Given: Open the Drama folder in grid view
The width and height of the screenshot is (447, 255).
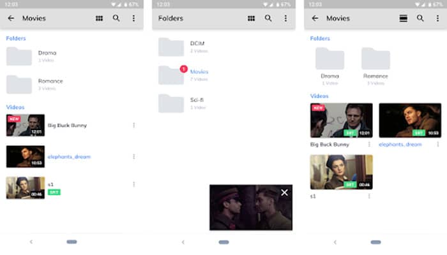Looking at the screenshot, I should [x=330, y=59].
